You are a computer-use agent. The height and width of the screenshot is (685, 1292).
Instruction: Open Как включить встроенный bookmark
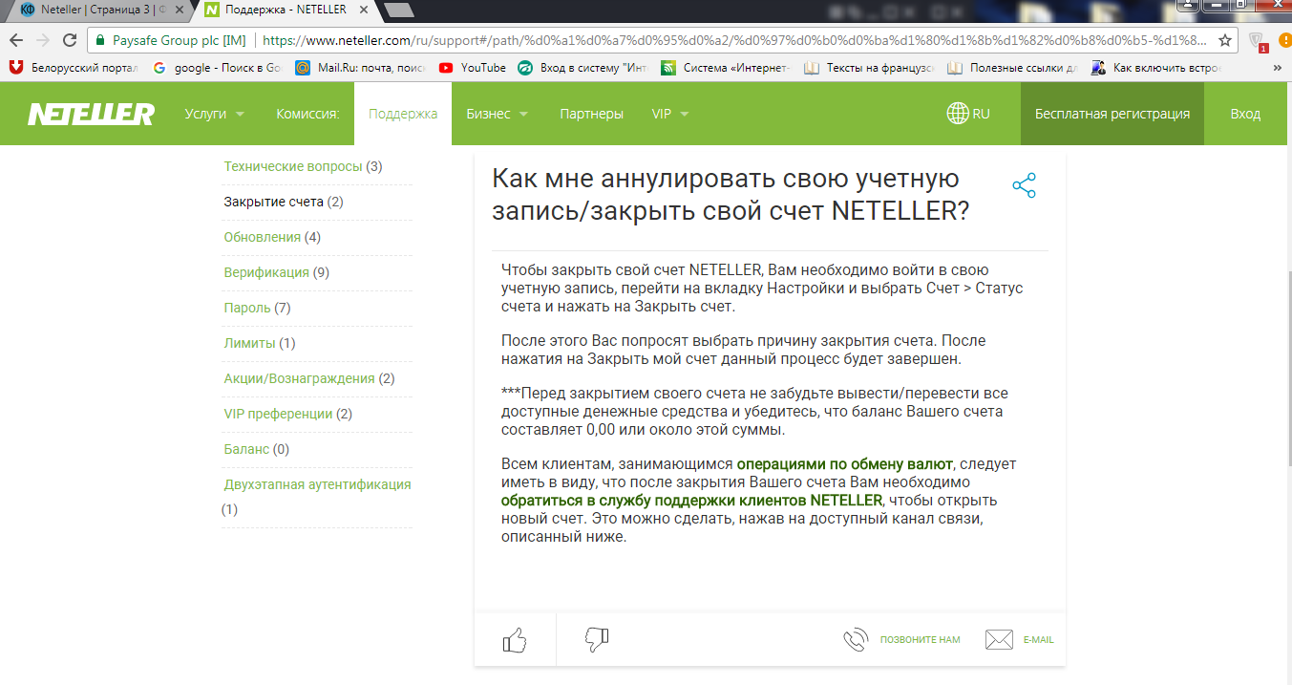tap(1156, 68)
